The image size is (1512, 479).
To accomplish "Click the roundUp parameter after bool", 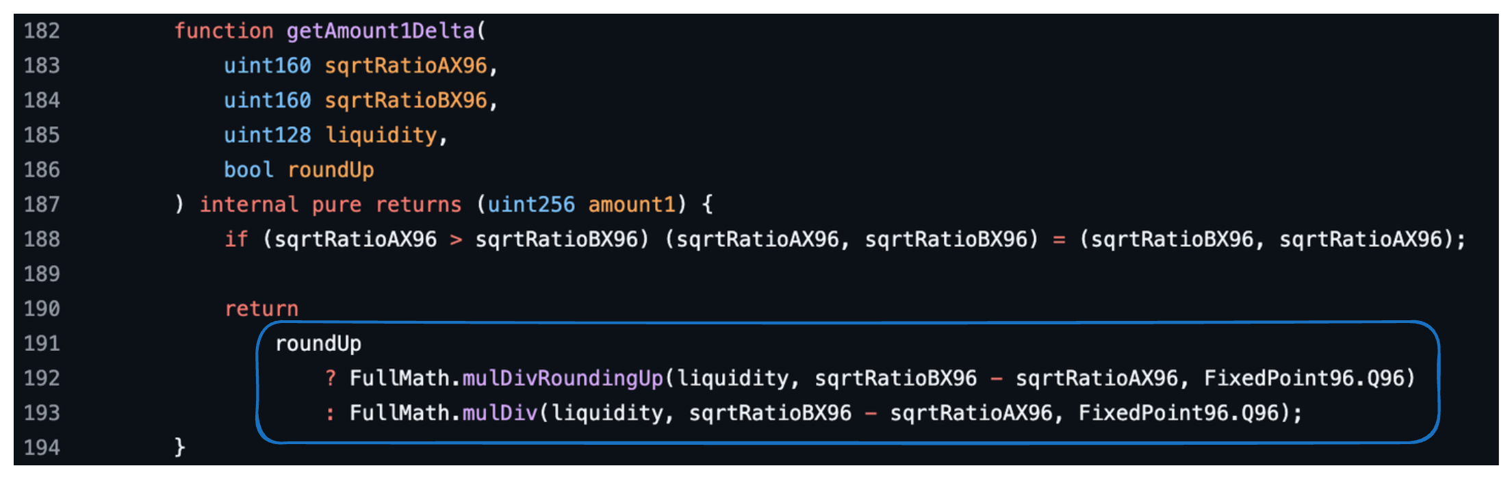I will [331, 170].
